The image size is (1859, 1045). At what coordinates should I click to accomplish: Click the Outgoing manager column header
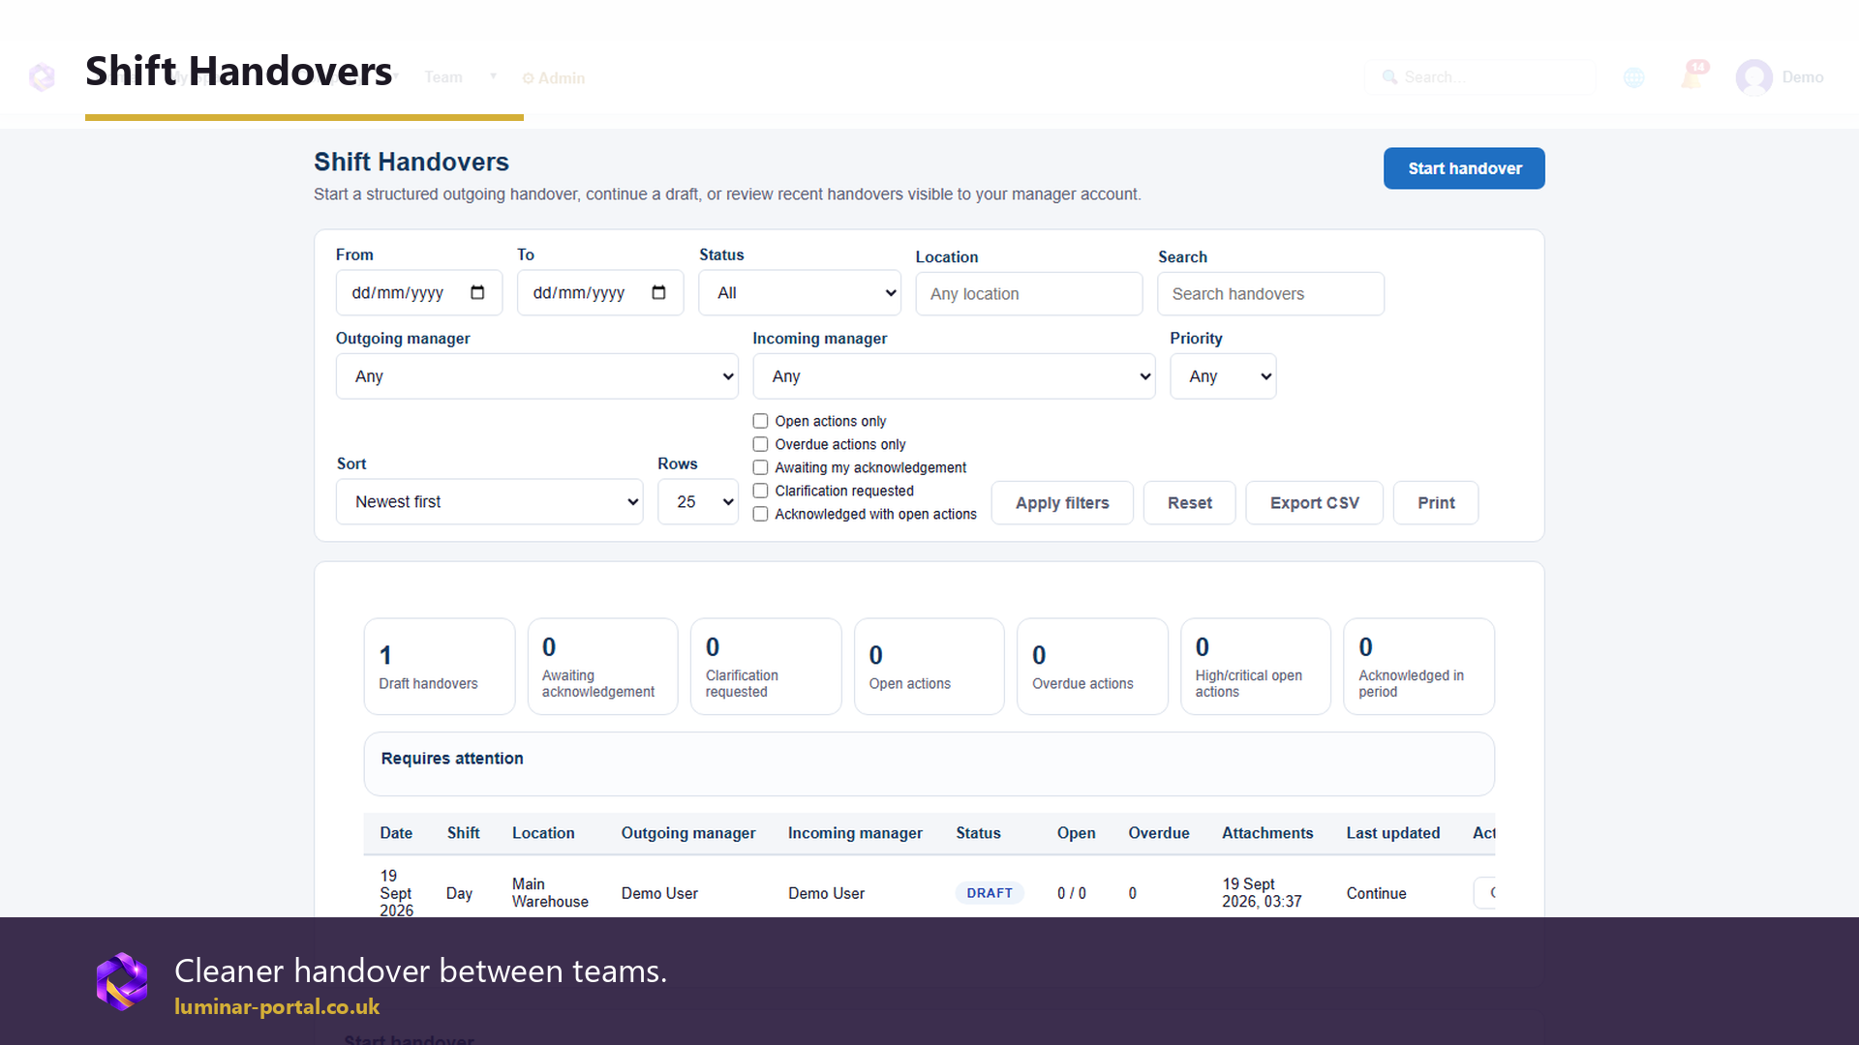point(688,833)
